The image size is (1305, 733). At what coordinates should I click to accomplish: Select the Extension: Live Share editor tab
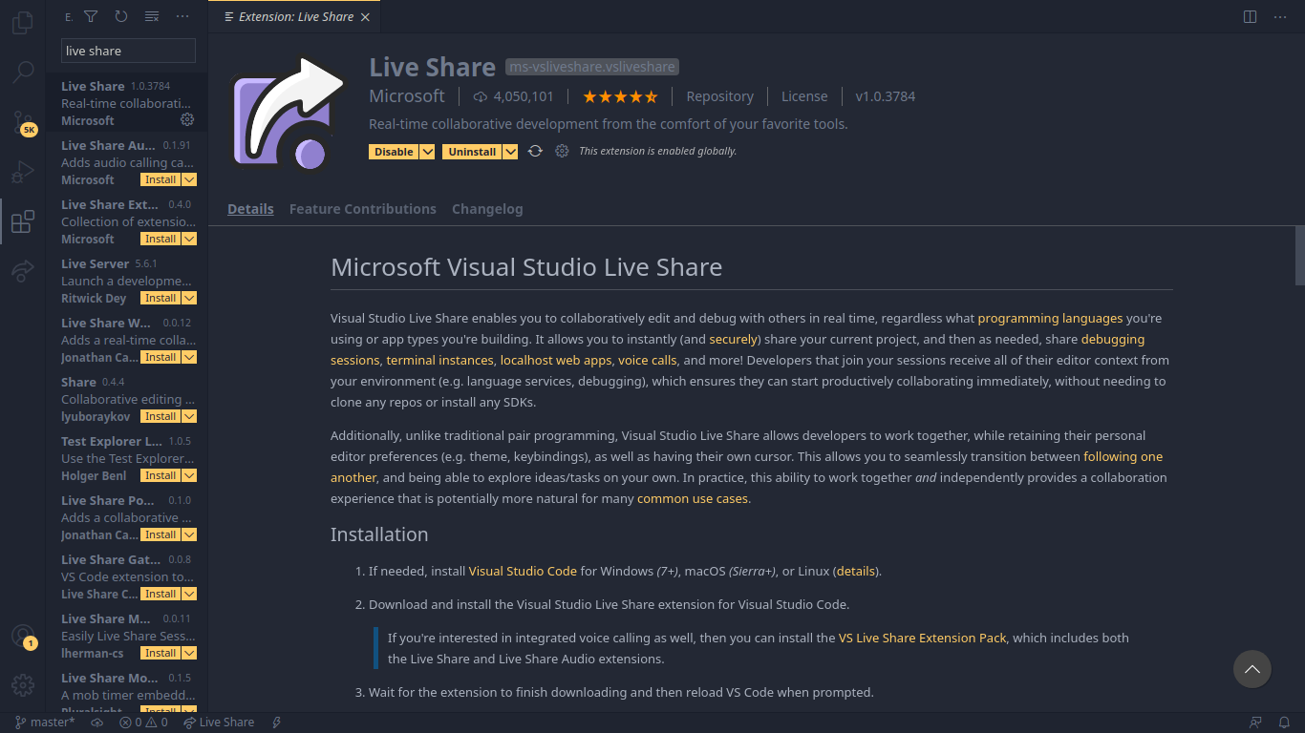point(295,16)
